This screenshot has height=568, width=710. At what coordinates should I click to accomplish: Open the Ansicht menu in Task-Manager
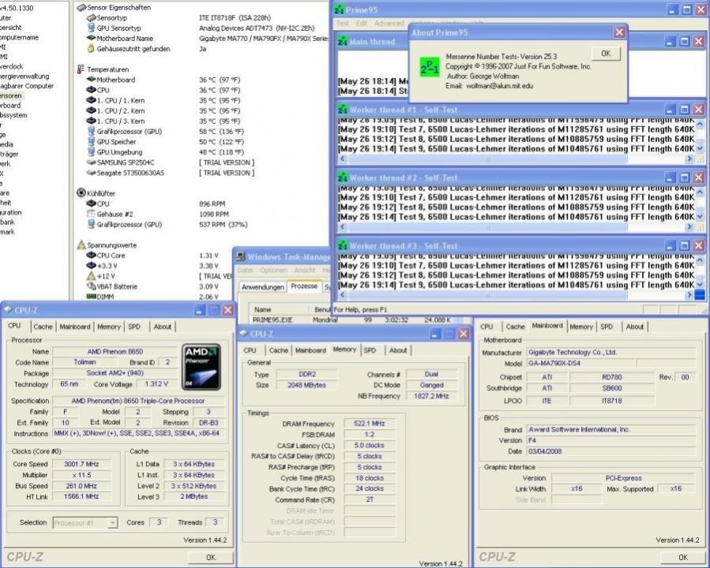coord(305,270)
